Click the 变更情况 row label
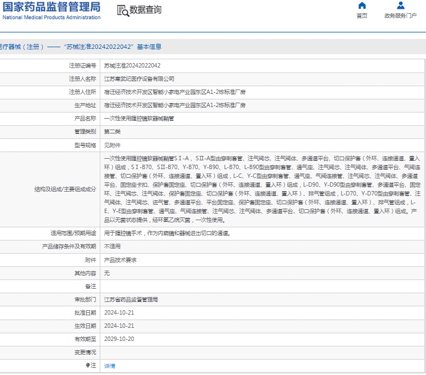The height and width of the screenshot is (375, 426). (85, 352)
